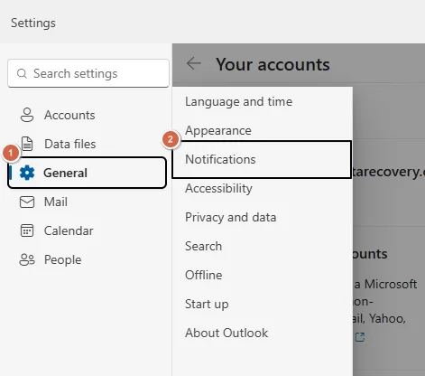Select Notifications in General submenu
This screenshot has height=376, width=425.
[262, 159]
